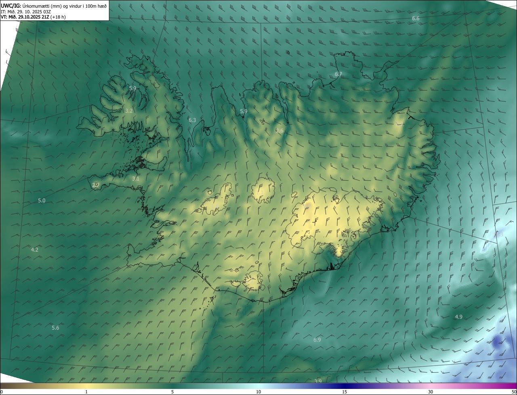The height and width of the screenshot is (395, 517).
Task: Click the 2.7 value label on the western peninsula
Action: (96, 185)
